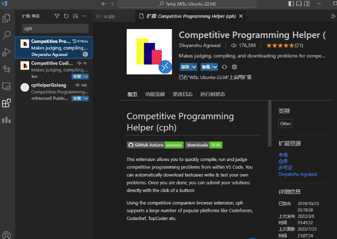337x239 pixels.
Task: Click the extension's large logo image
Action: click(x=149, y=51)
